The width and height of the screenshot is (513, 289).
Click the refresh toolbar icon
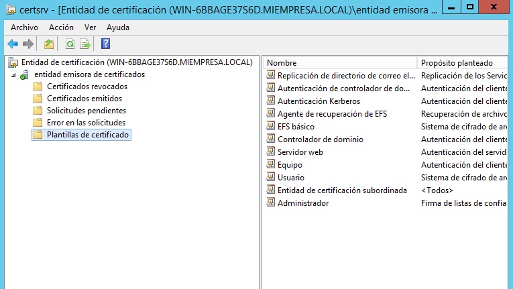(x=70, y=44)
